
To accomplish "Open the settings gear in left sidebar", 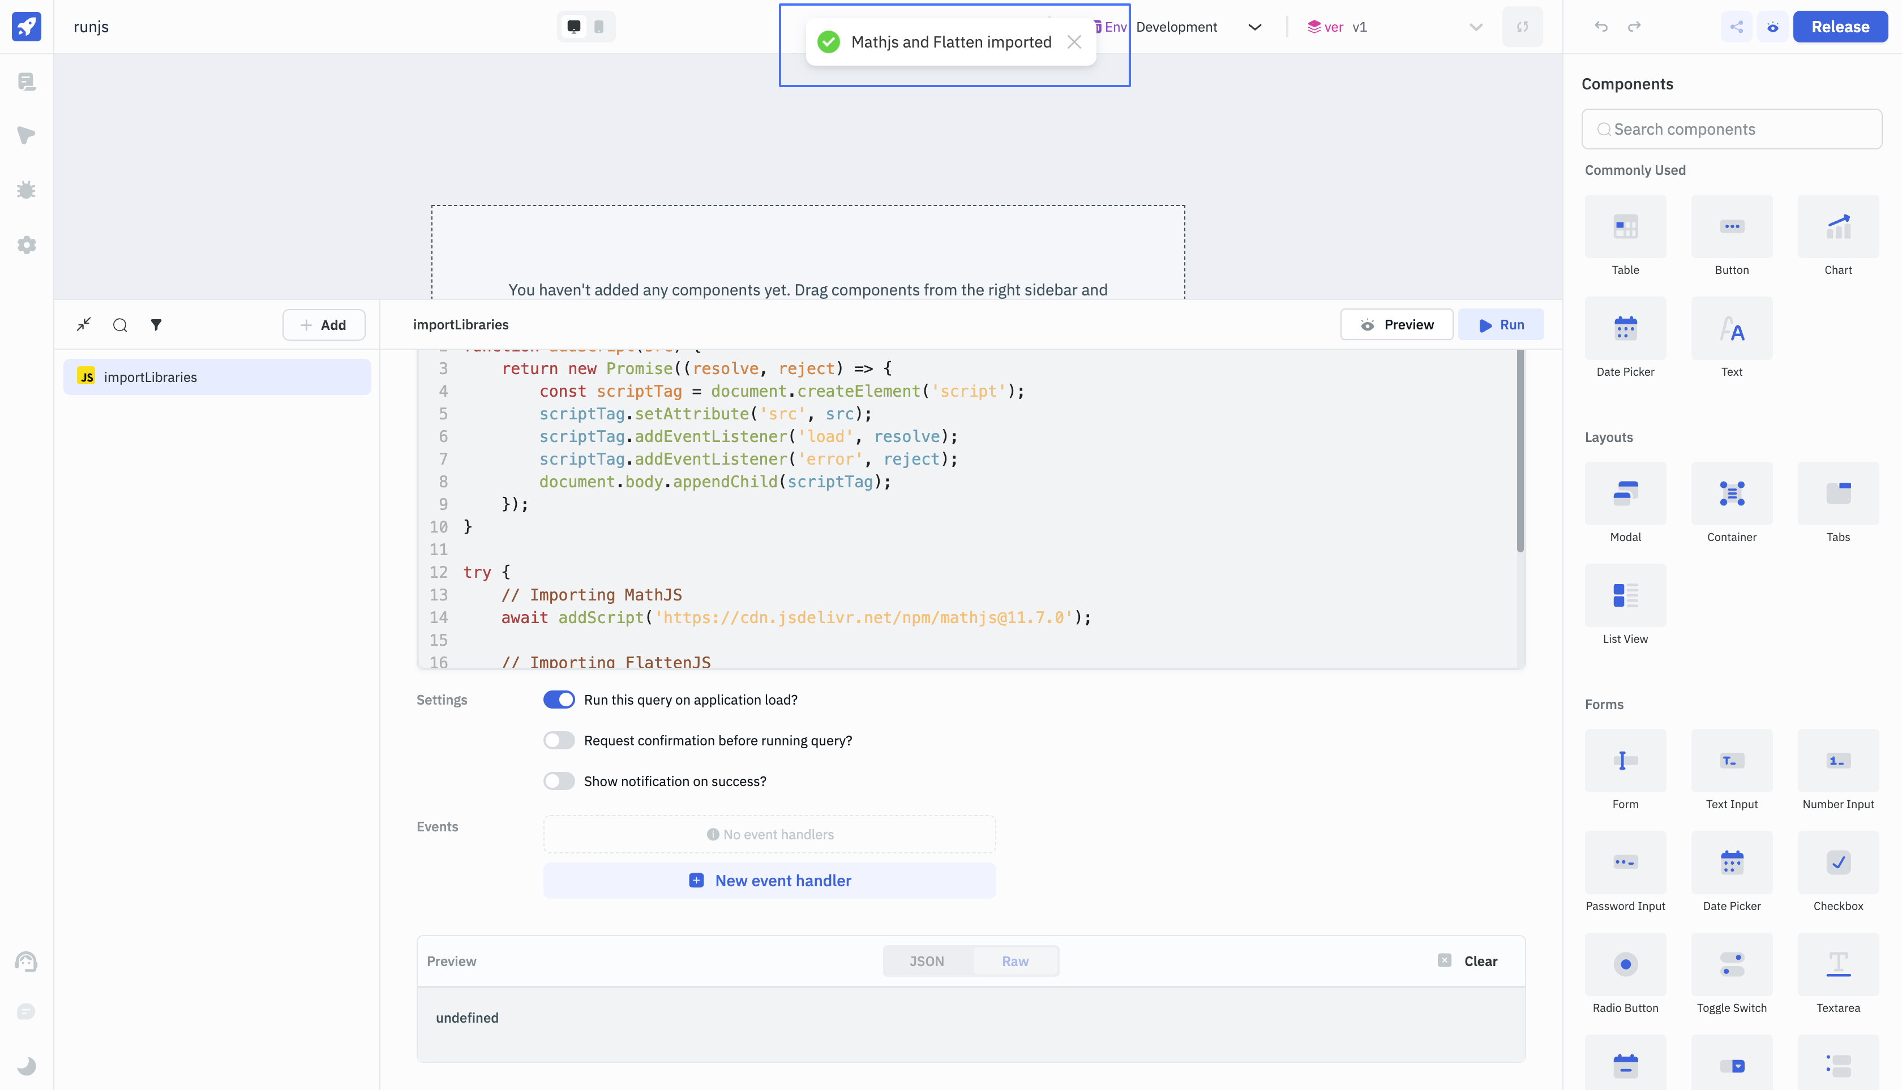I will [x=26, y=245].
